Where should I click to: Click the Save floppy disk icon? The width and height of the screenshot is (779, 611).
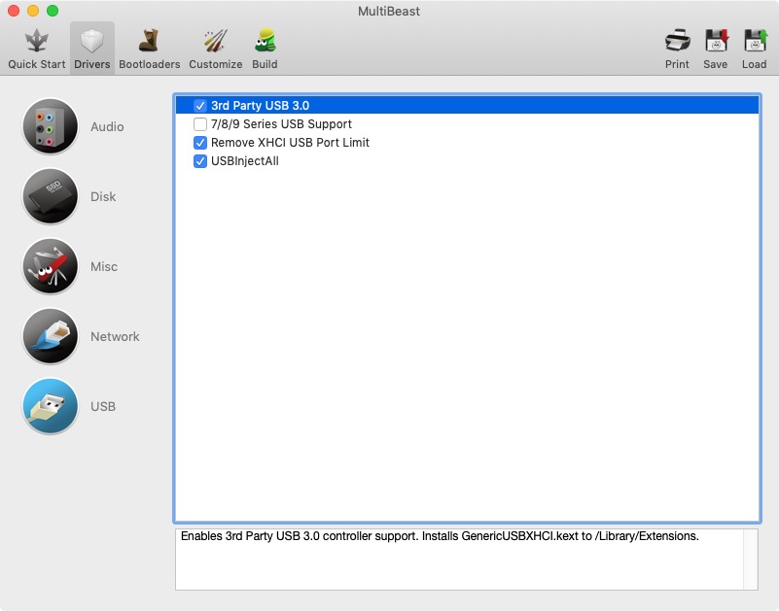tap(716, 41)
